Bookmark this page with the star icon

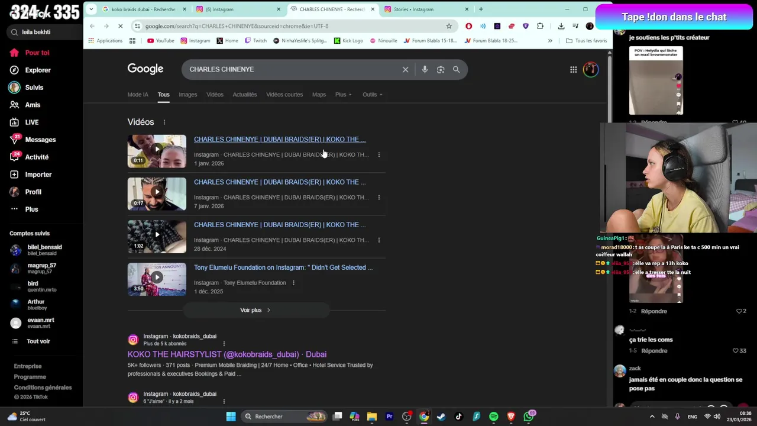pyautogui.click(x=449, y=26)
